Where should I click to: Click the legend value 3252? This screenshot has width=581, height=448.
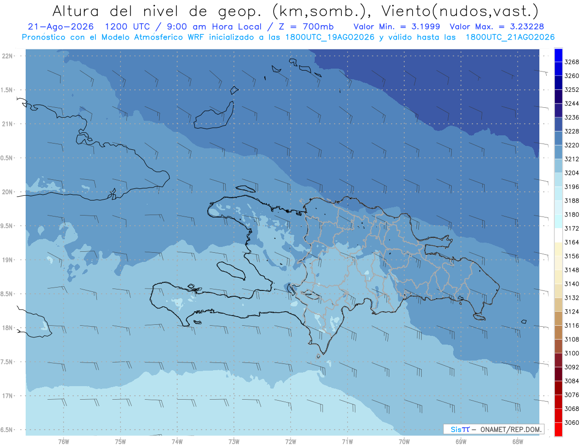tap(572, 90)
